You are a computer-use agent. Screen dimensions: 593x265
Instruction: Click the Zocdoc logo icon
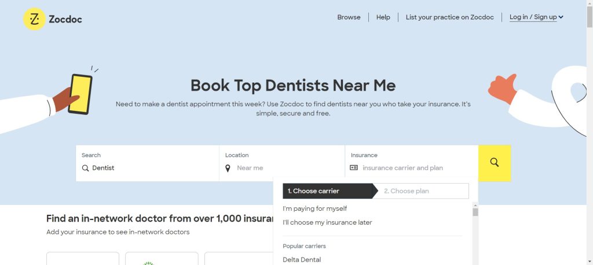click(34, 19)
